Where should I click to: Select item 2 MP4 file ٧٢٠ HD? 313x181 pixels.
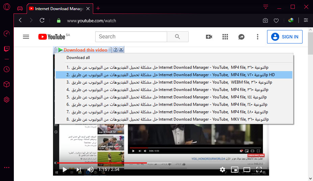[x=174, y=75]
